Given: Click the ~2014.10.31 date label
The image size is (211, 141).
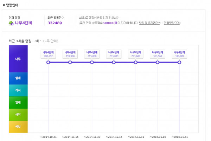Looking at the screenshot, I should (x=48, y=137).
